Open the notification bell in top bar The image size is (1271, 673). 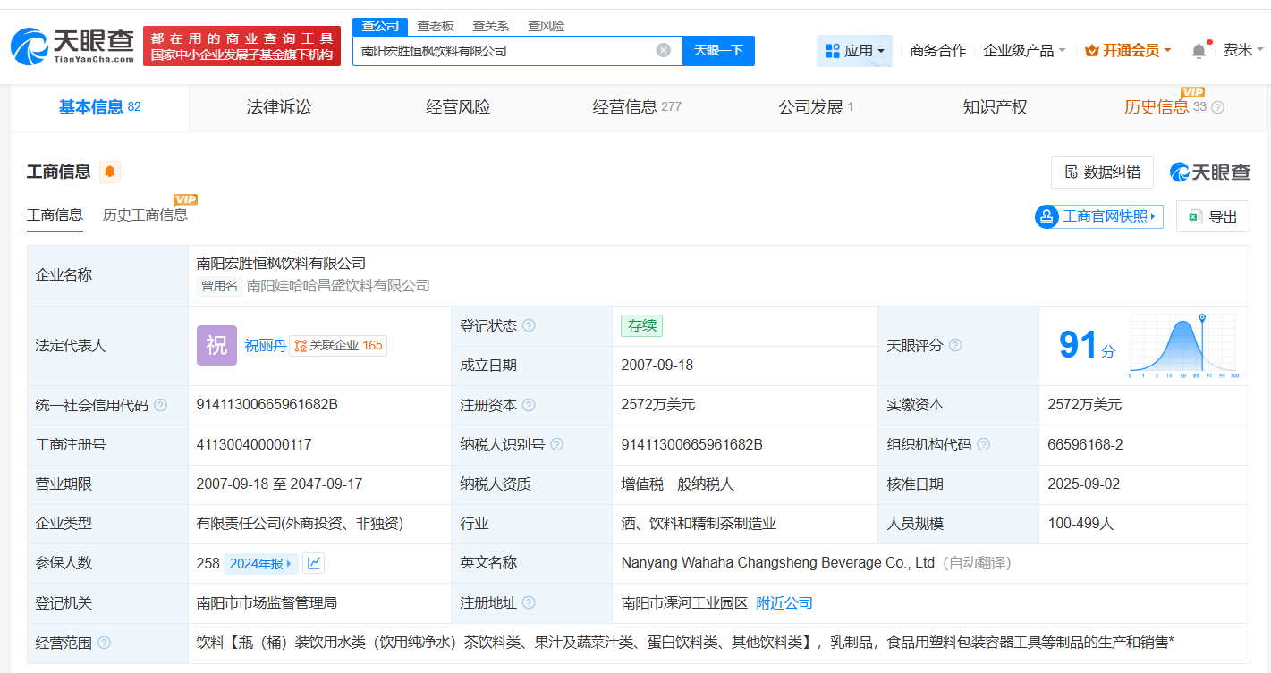[1199, 49]
